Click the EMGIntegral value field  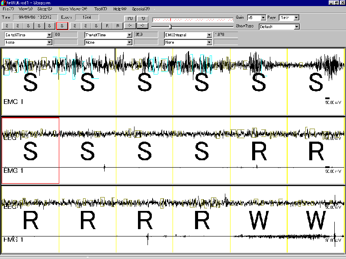[x=225, y=35]
